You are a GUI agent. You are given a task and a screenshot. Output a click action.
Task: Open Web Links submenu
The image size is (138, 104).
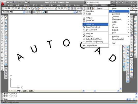[119, 37]
